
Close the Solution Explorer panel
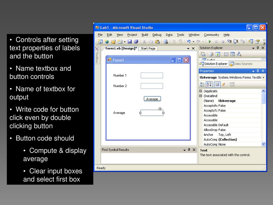pos(263,48)
